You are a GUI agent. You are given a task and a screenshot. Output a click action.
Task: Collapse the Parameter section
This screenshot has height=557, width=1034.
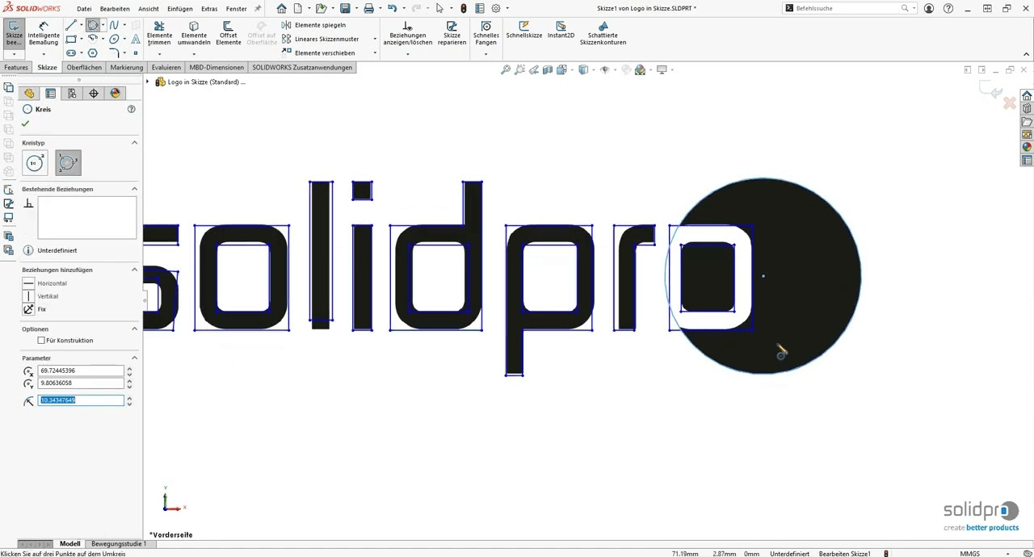(x=134, y=357)
